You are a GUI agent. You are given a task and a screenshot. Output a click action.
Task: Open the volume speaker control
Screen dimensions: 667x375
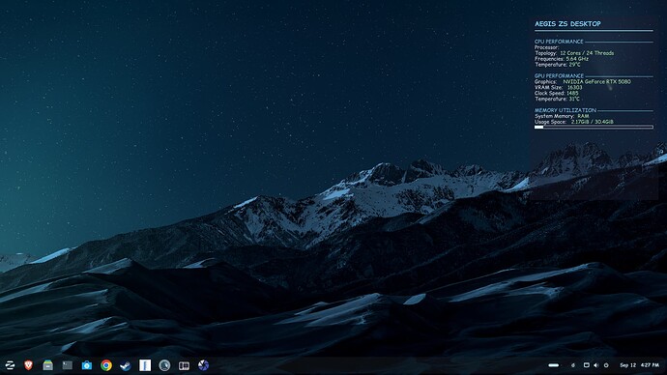596,365
